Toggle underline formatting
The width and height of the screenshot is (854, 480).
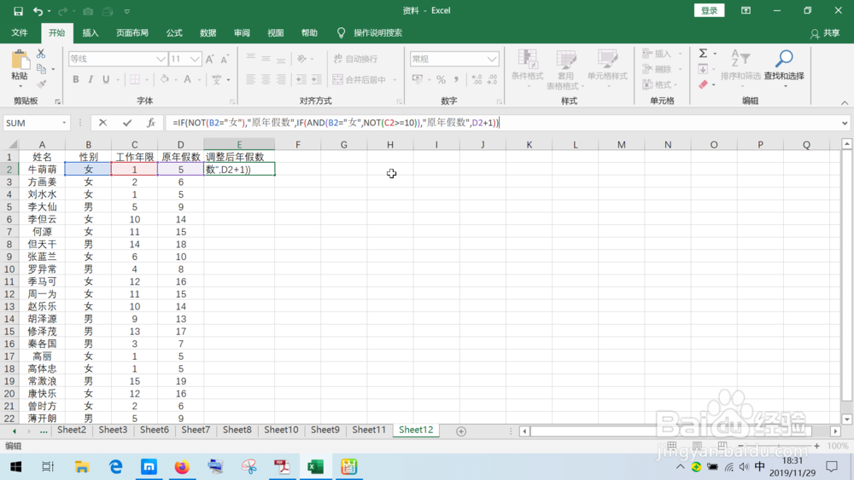click(106, 79)
